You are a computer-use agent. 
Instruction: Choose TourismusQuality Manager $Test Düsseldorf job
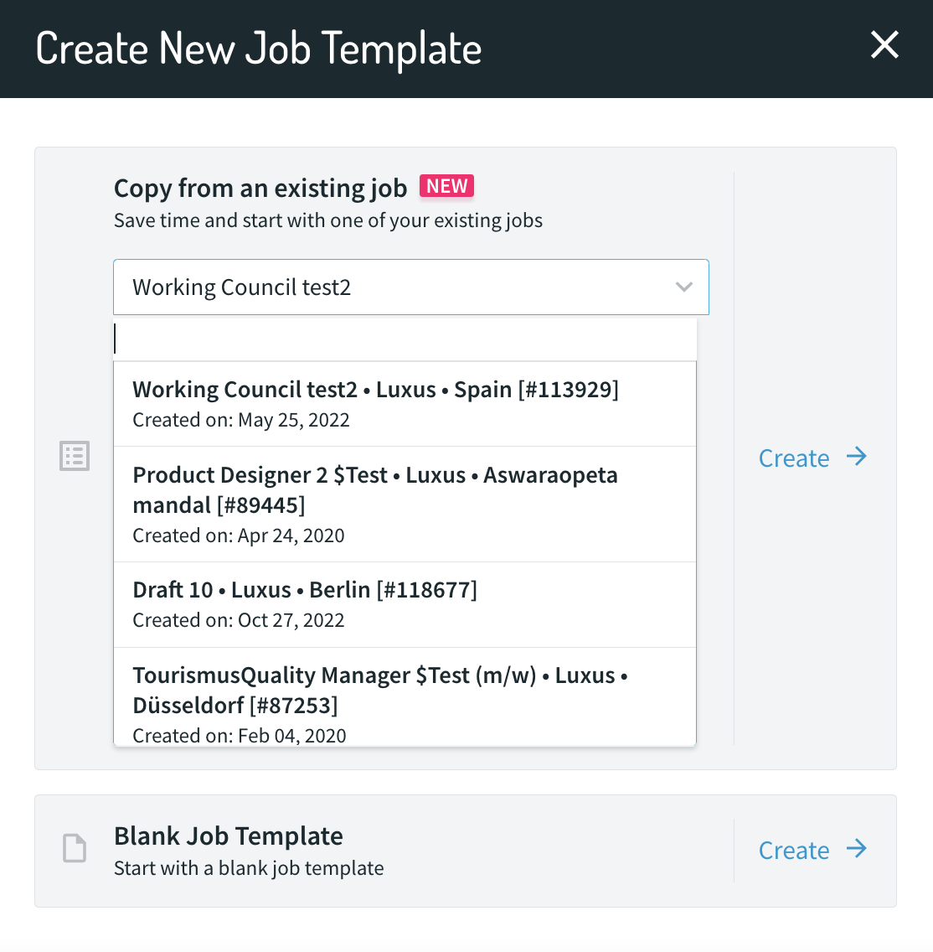[405, 697]
